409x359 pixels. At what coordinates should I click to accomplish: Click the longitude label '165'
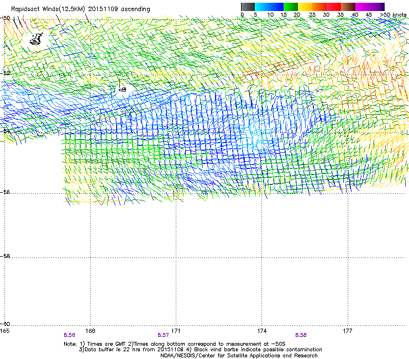click(x=4, y=331)
